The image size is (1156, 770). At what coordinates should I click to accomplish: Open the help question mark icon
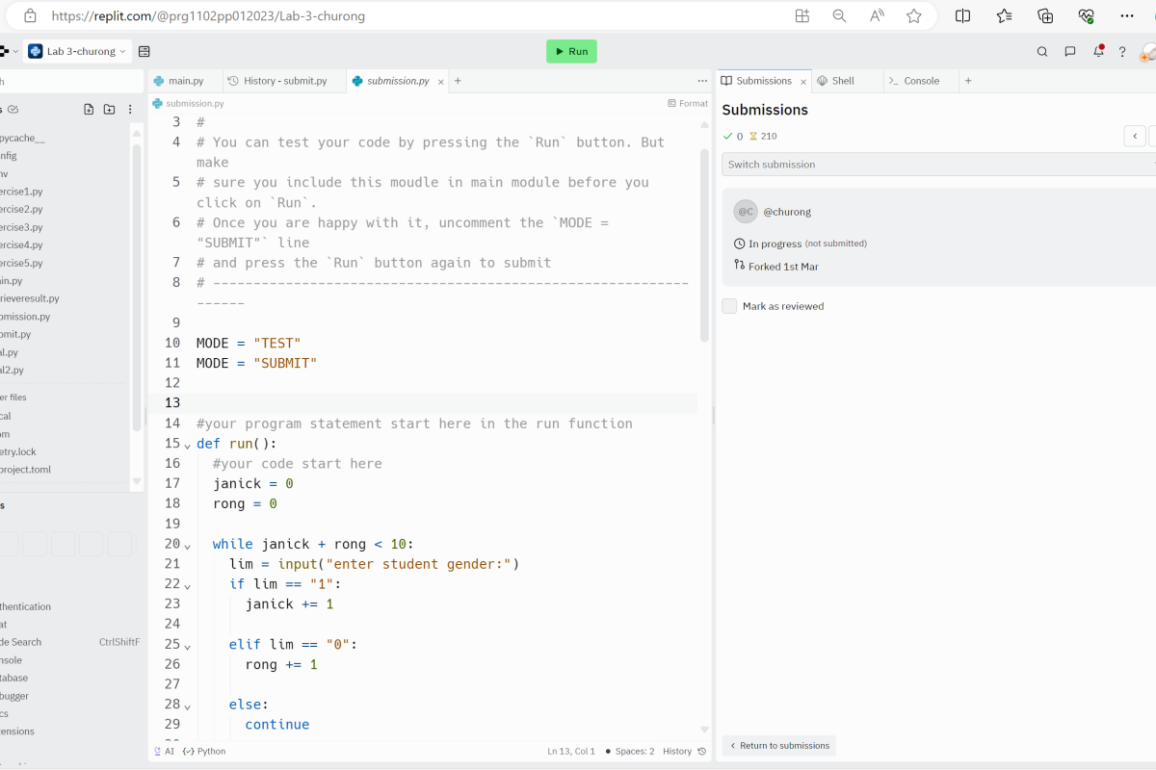point(1122,52)
